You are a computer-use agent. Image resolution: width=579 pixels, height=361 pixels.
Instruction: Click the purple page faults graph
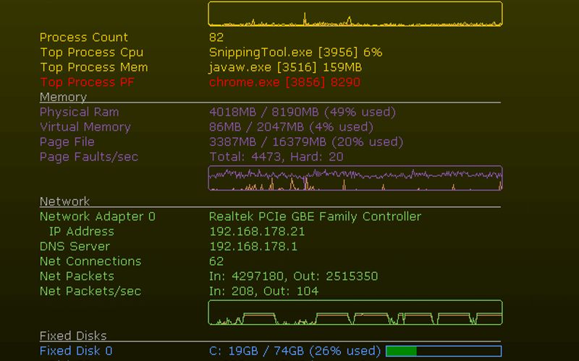[355, 178]
